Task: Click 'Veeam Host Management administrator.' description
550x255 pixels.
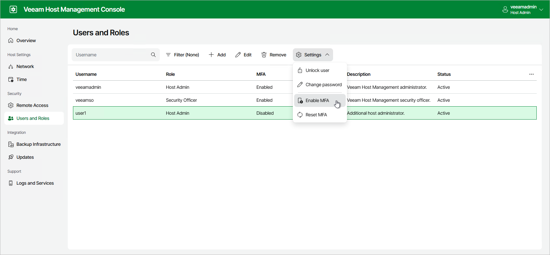Action: tap(387, 87)
